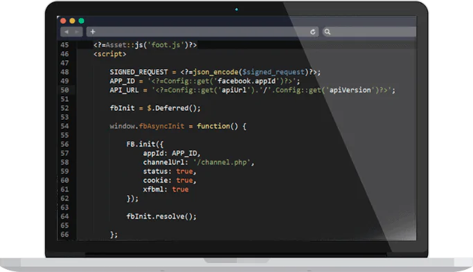The height and width of the screenshot is (272, 473).
Task: Select line number 50 in gutter
Action: pyautogui.click(x=64, y=90)
